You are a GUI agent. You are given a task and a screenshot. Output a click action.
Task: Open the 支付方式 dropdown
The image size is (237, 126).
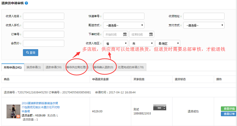(x=204, y=25)
